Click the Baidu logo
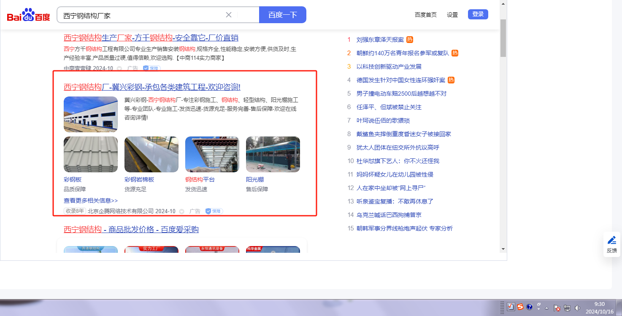This screenshot has width=622, height=316. [x=28, y=15]
